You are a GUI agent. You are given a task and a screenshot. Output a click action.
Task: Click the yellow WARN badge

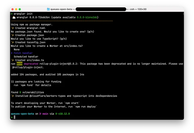20,64
